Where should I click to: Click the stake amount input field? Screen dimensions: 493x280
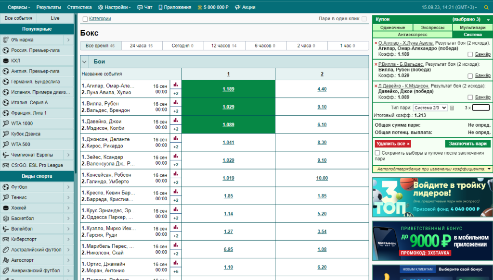click(x=481, y=108)
